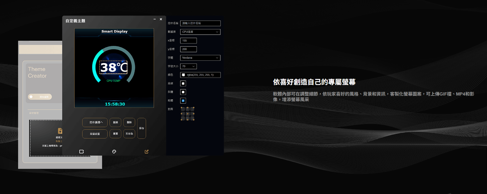Expand the Verdana font dropdown
The image size is (487, 194).
(x=200, y=58)
